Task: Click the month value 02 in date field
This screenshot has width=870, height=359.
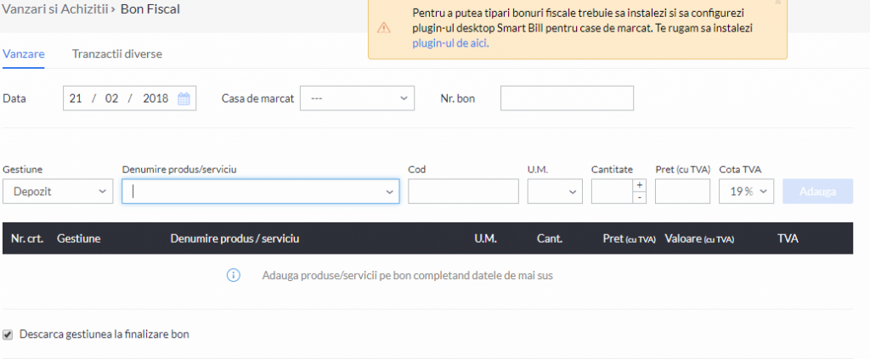Action: (112, 99)
